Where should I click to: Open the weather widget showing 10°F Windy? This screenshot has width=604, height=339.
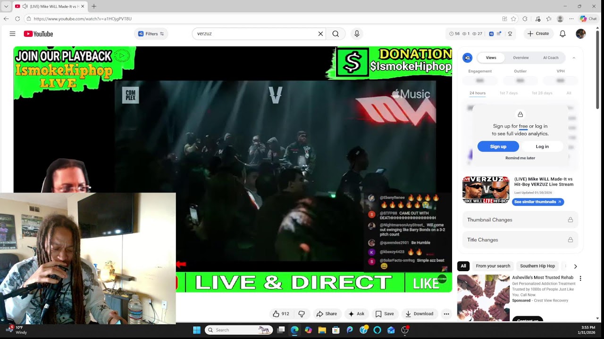[17, 330]
